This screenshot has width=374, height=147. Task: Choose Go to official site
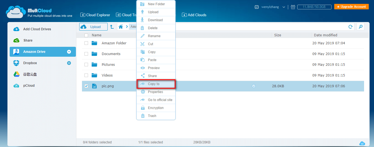click(x=156, y=100)
